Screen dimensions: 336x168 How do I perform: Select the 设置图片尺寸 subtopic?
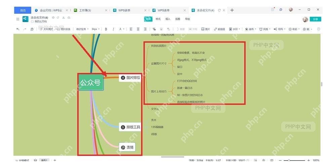(159, 64)
